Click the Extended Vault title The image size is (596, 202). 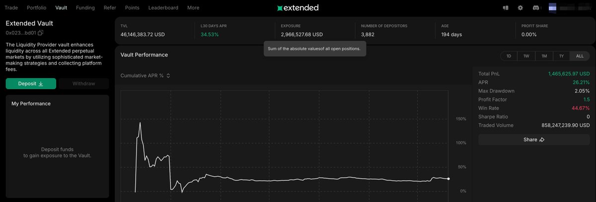[29, 23]
